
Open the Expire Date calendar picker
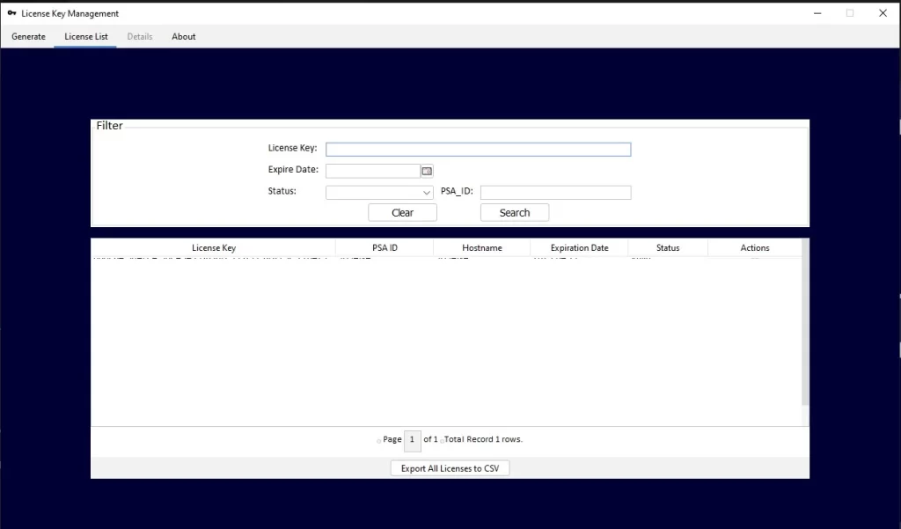pyautogui.click(x=427, y=171)
